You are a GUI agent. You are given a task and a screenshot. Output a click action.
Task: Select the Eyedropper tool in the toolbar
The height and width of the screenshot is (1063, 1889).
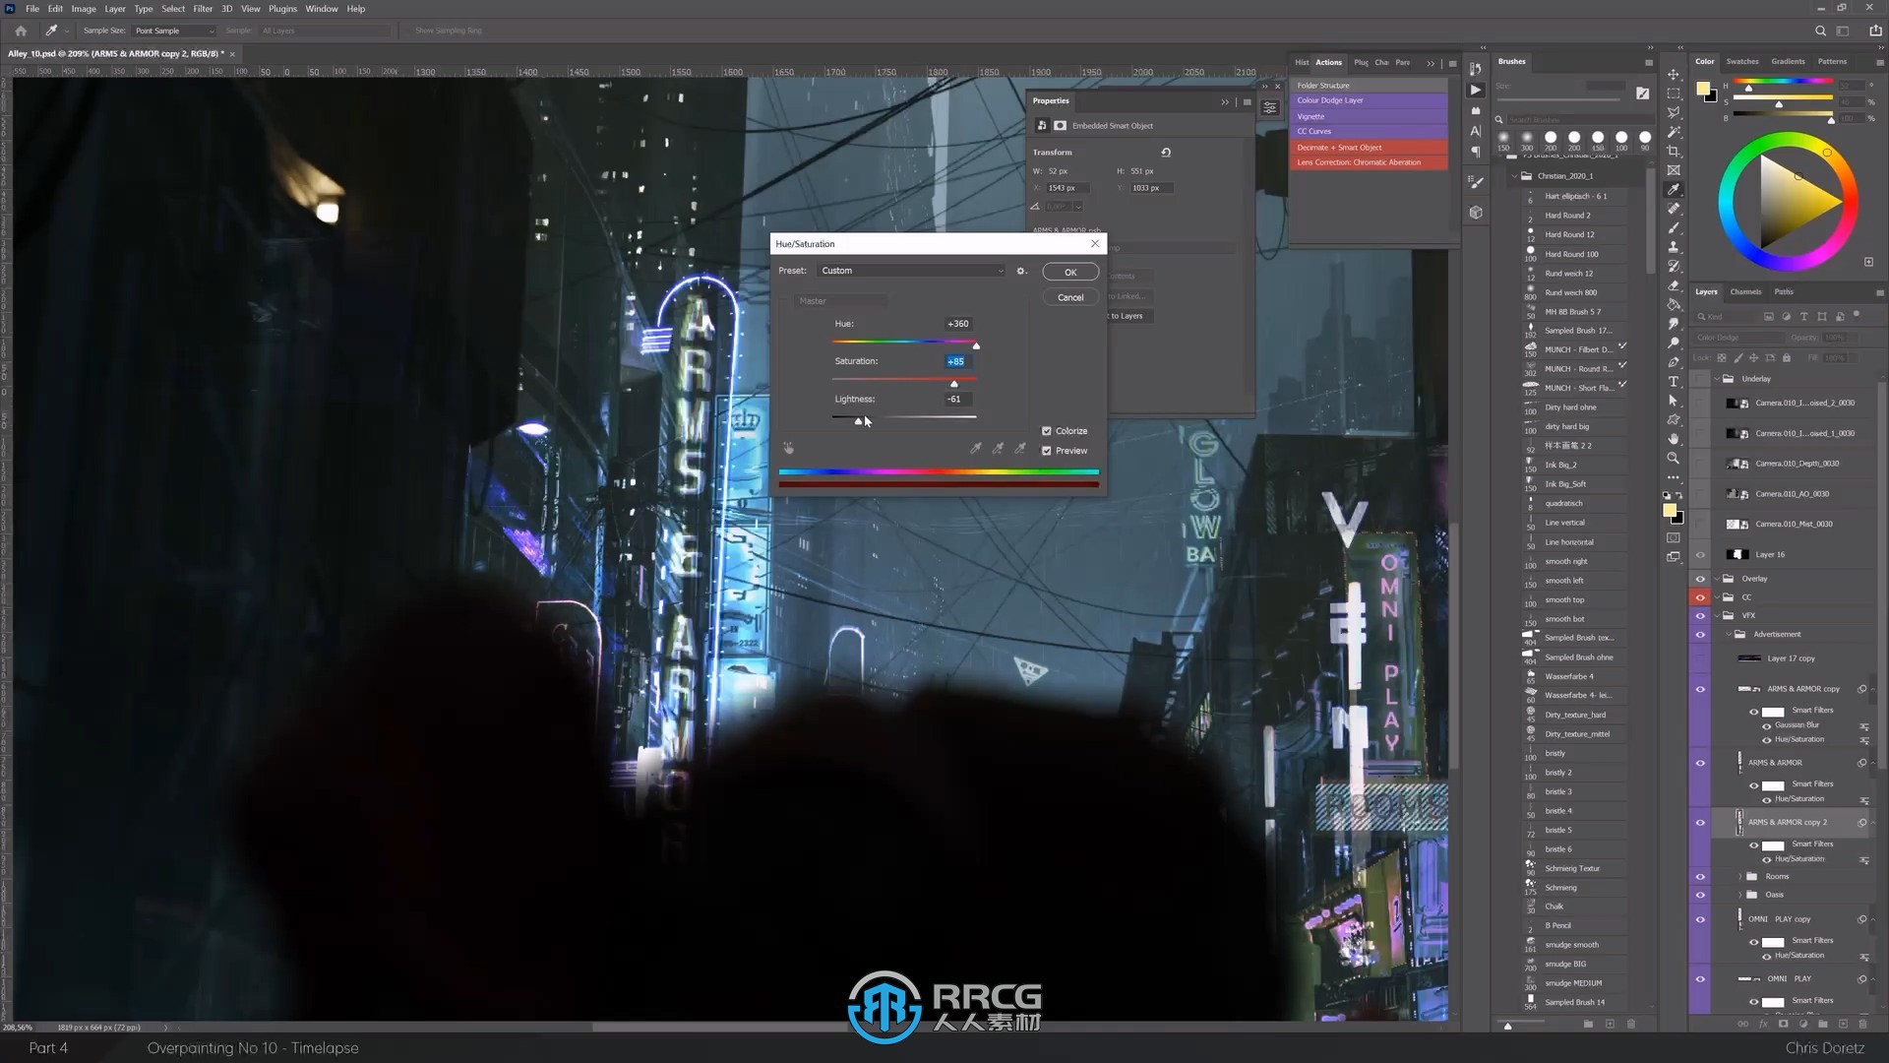[1674, 190]
